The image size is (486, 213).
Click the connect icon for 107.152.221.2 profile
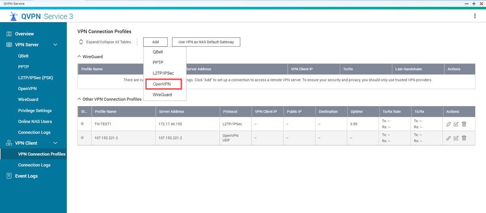click(x=448, y=138)
